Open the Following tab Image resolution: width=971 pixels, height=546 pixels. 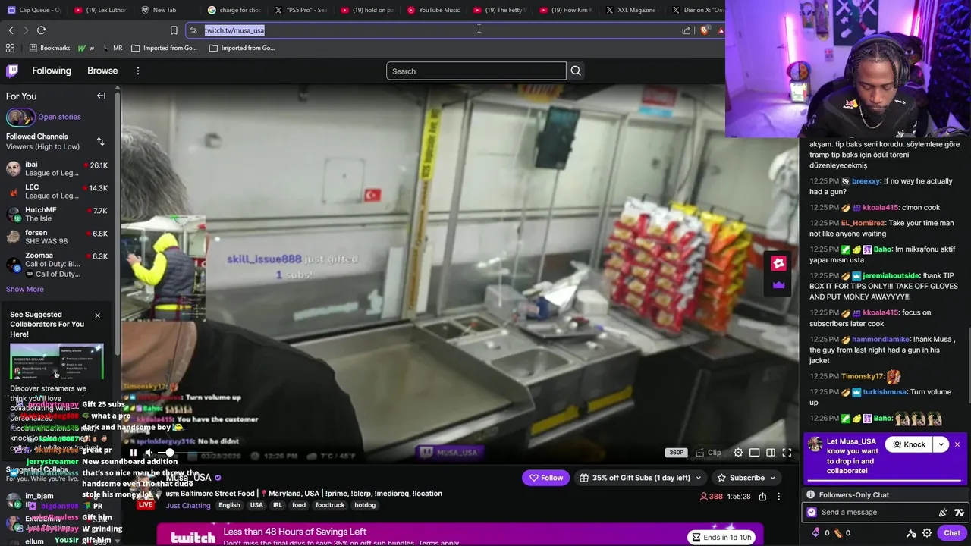click(52, 71)
